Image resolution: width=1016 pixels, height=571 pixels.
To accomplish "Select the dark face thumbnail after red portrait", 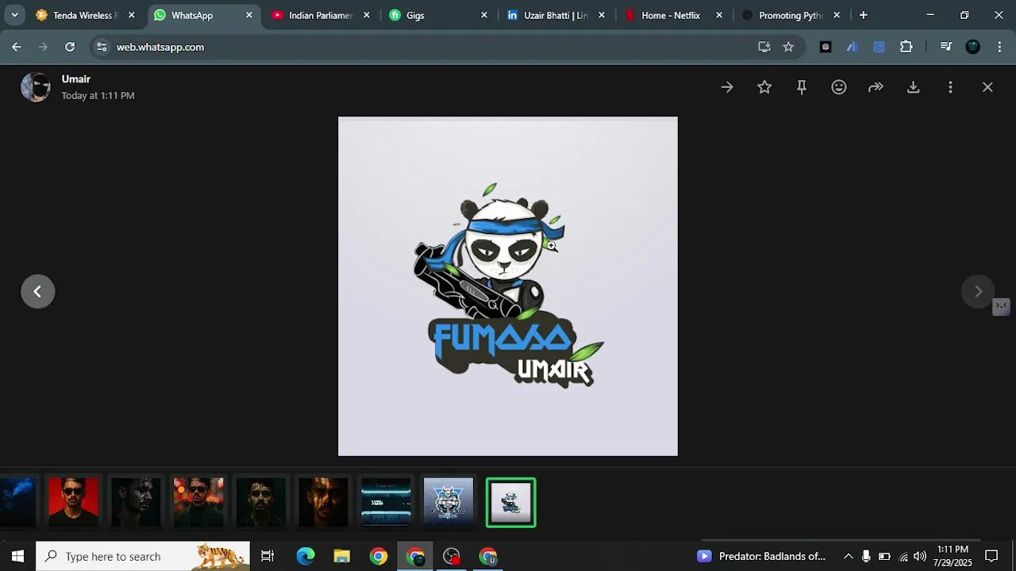I will (136, 502).
